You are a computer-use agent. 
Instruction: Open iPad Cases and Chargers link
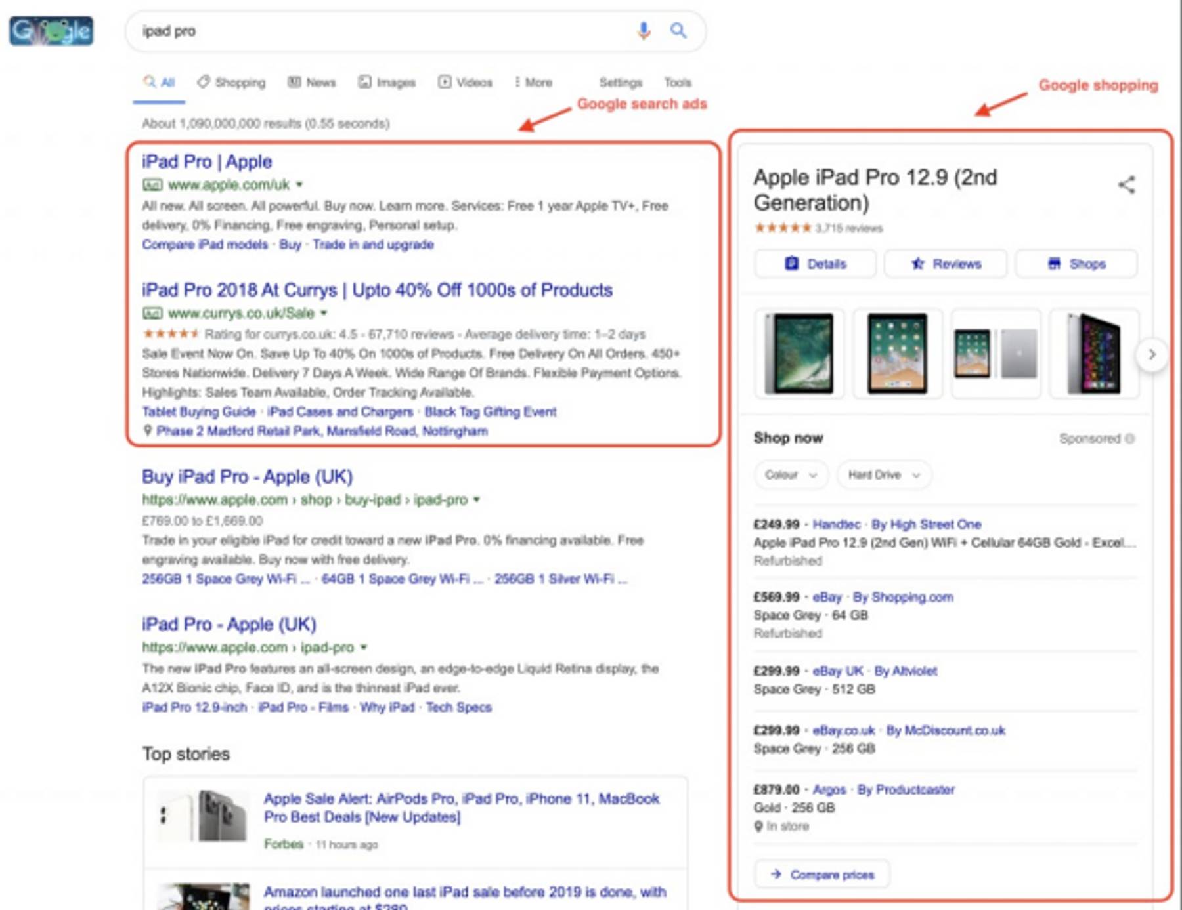[x=340, y=411]
